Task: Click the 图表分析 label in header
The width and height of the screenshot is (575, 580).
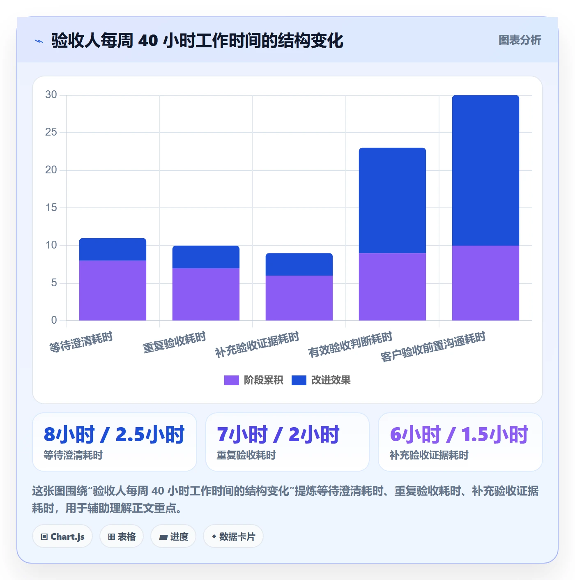Action: [520, 40]
